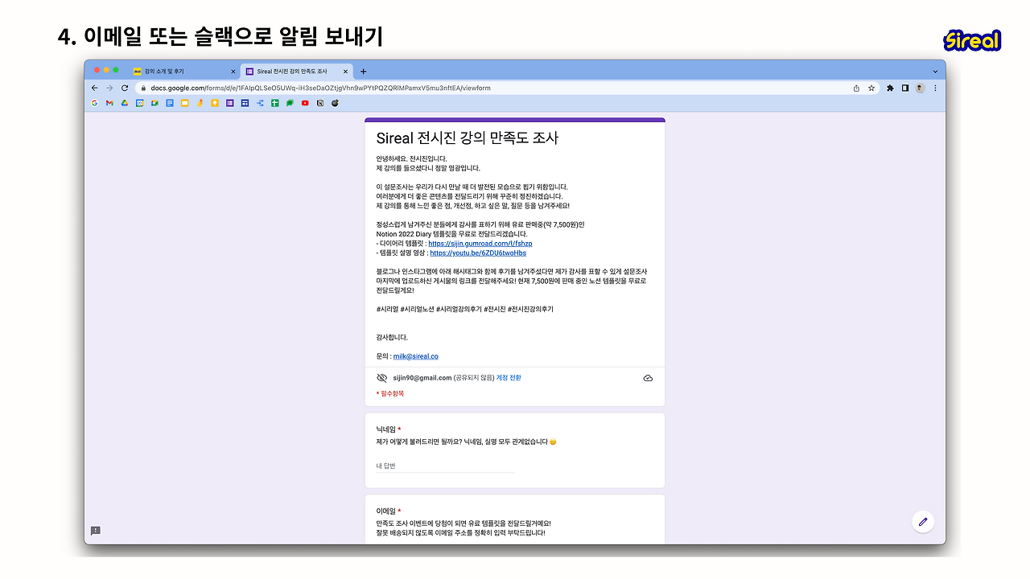Click the 필수항목 required notice
Viewport: 1030px width, 579px height.
pyautogui.click(x=390, y=394)
